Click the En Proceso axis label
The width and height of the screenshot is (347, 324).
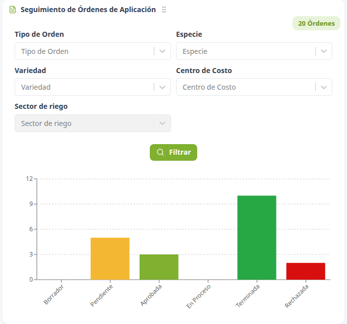click(199, 296)
